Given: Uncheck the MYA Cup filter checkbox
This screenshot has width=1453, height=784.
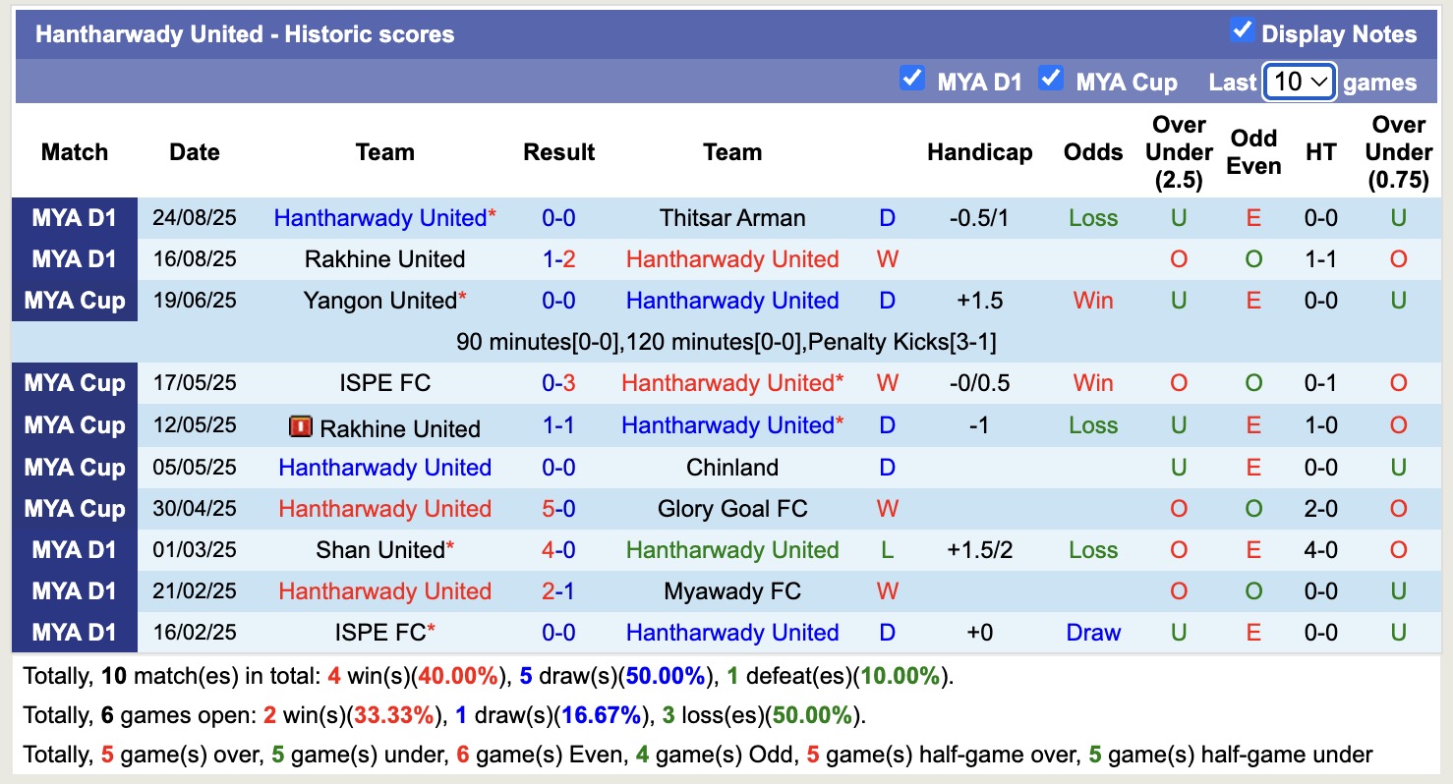Looking at the screenshot, I should pos(1051,79).
